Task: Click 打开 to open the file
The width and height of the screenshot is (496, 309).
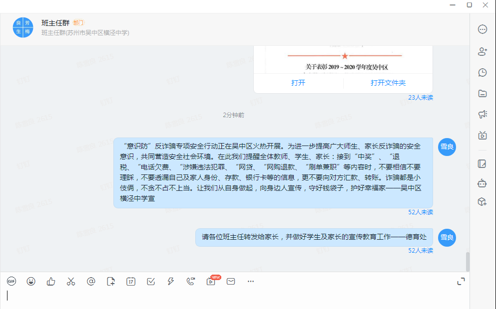Action: tap(298, 83)
